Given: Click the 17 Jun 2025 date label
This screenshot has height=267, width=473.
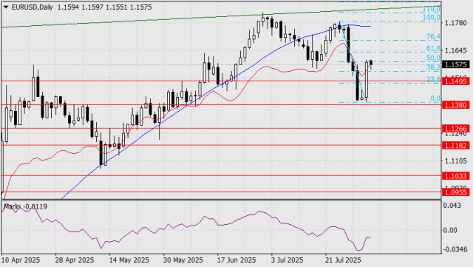Looking at the screenshot, I should click(236, 260).
